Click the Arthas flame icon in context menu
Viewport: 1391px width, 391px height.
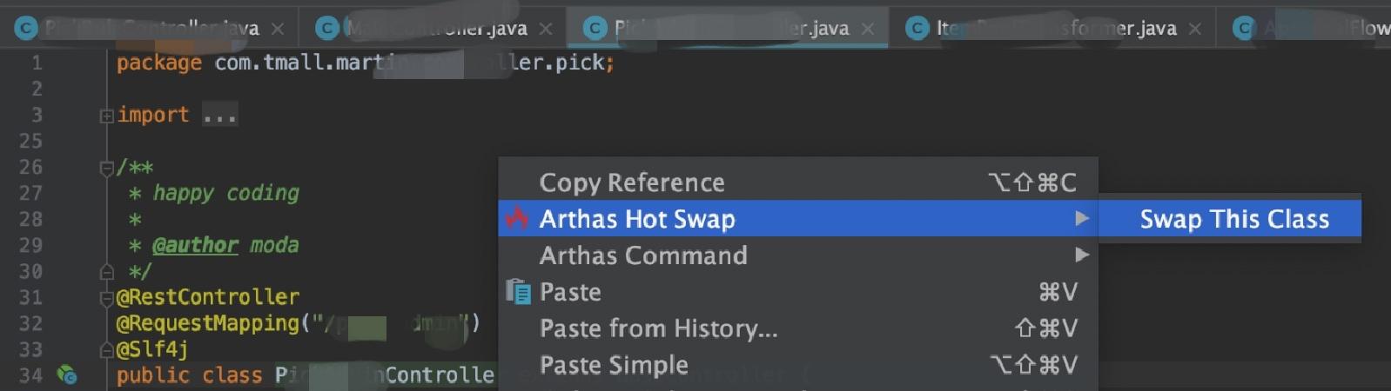coord(517,218)
